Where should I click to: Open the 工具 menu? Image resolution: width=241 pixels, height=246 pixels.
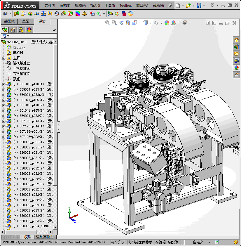pyautogui.click(x=110, y=6)
